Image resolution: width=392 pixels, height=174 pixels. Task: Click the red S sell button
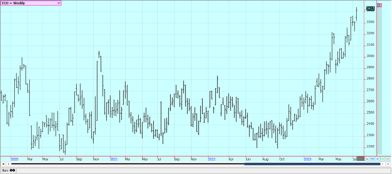coord(381,5)
